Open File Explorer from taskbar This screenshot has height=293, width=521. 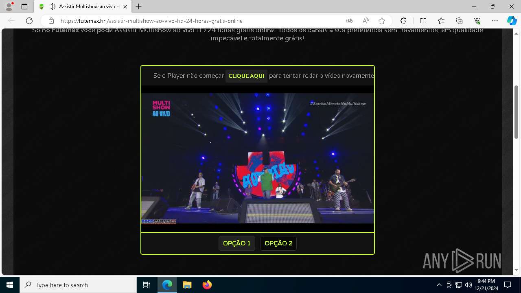(x=187, y=285)
